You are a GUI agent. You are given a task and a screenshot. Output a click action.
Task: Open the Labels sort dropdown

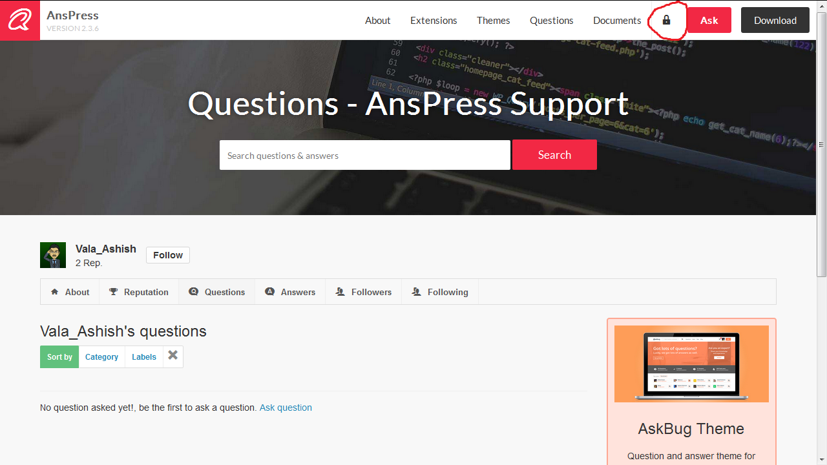point(144,356)
